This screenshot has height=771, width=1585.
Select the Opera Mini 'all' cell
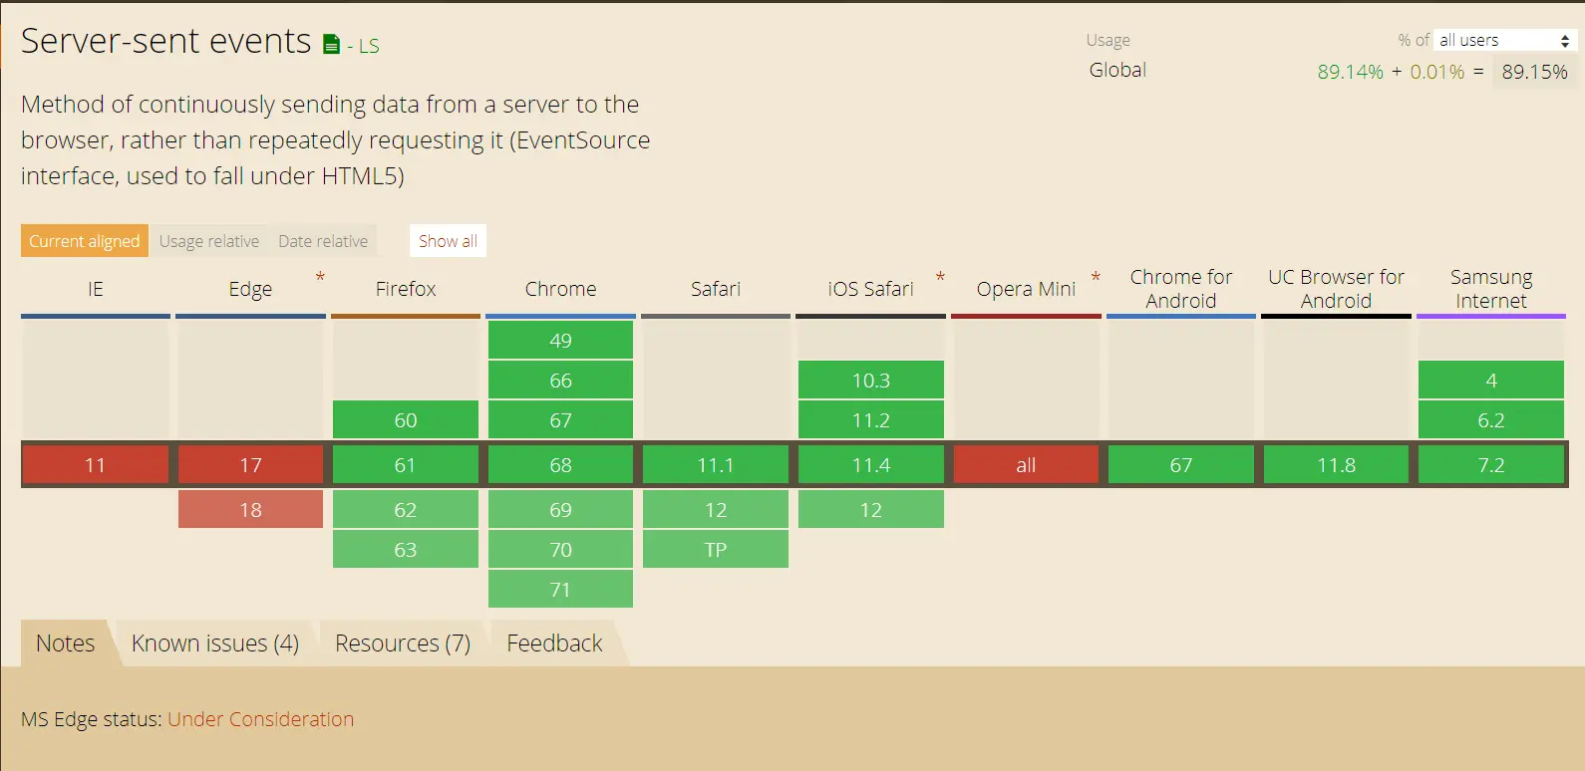(x=1026, y=465)
